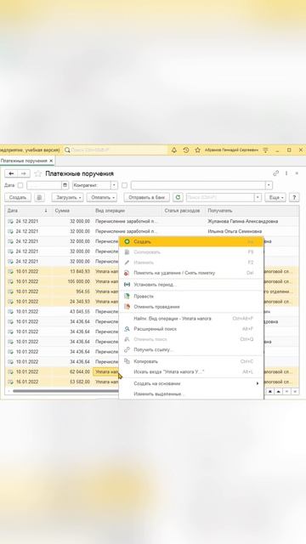
Task: Add Платежные поручения to favorites with the star
Action: (x=37, y=173)
